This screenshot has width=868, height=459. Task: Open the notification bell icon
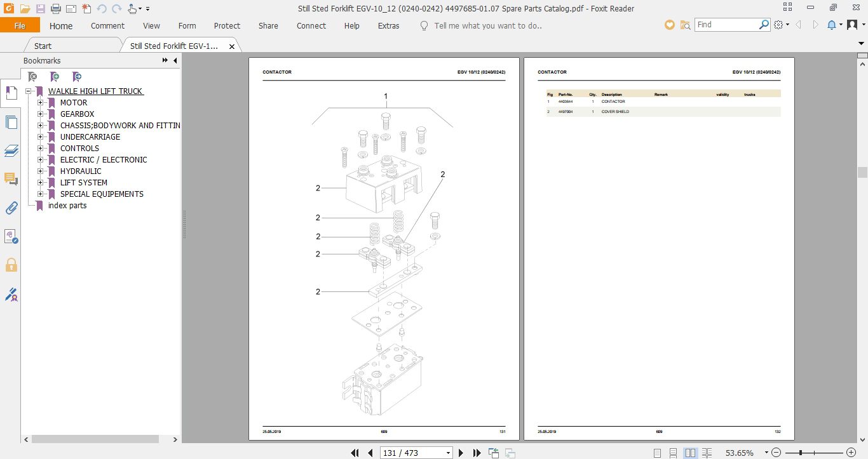point(832,25)
